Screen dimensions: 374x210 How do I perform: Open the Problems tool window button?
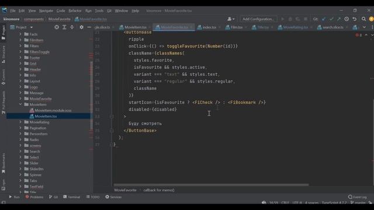point(34,197)
